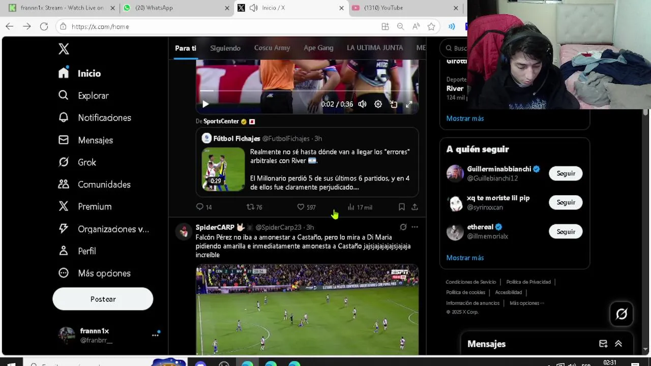This screenshot has height=366, width=651.
Task: Reply to the tweet with 14 comments
Action: click(x=204, y=207)
